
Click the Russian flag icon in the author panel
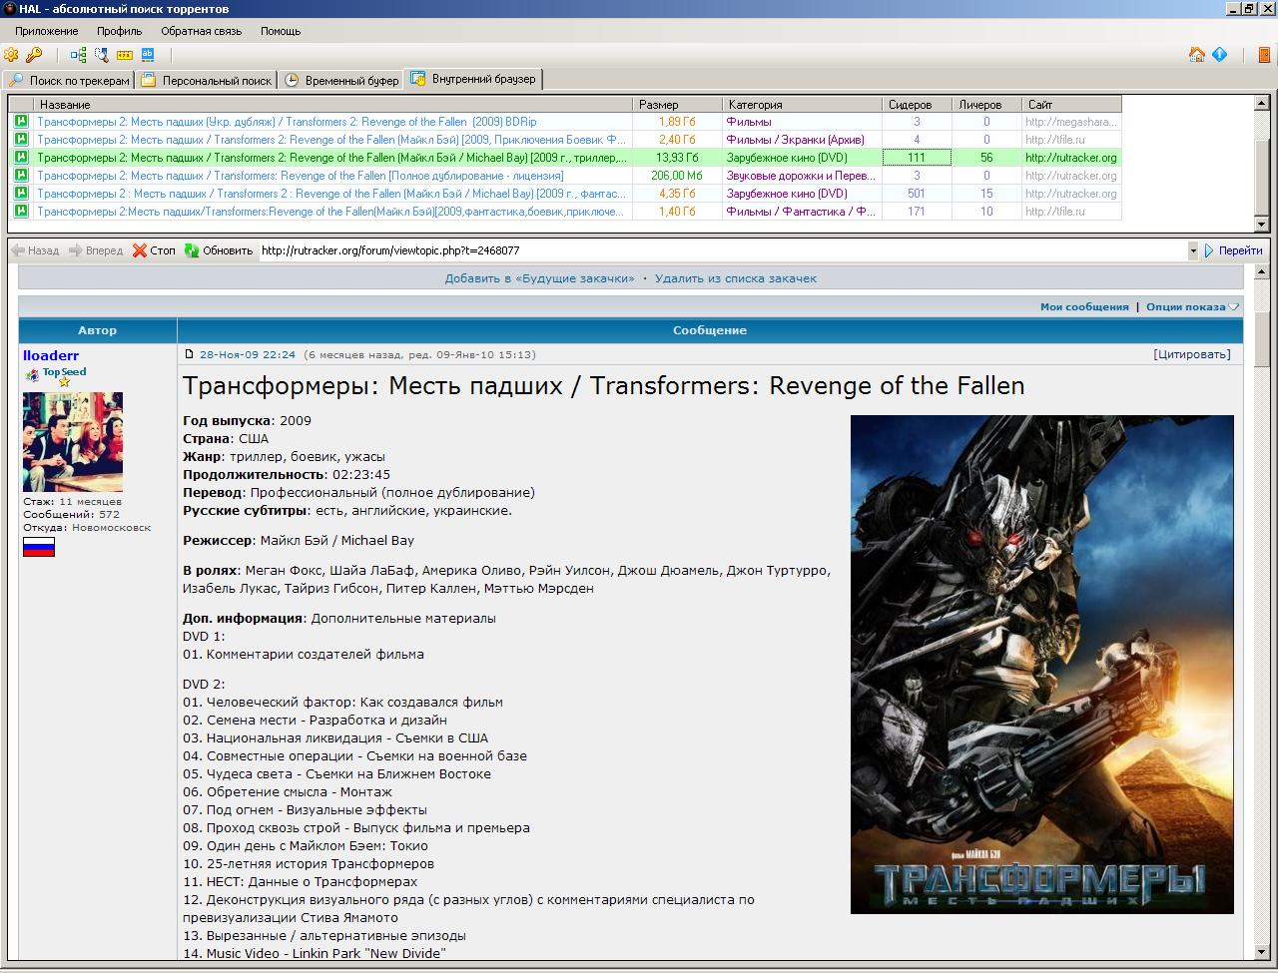39,547
